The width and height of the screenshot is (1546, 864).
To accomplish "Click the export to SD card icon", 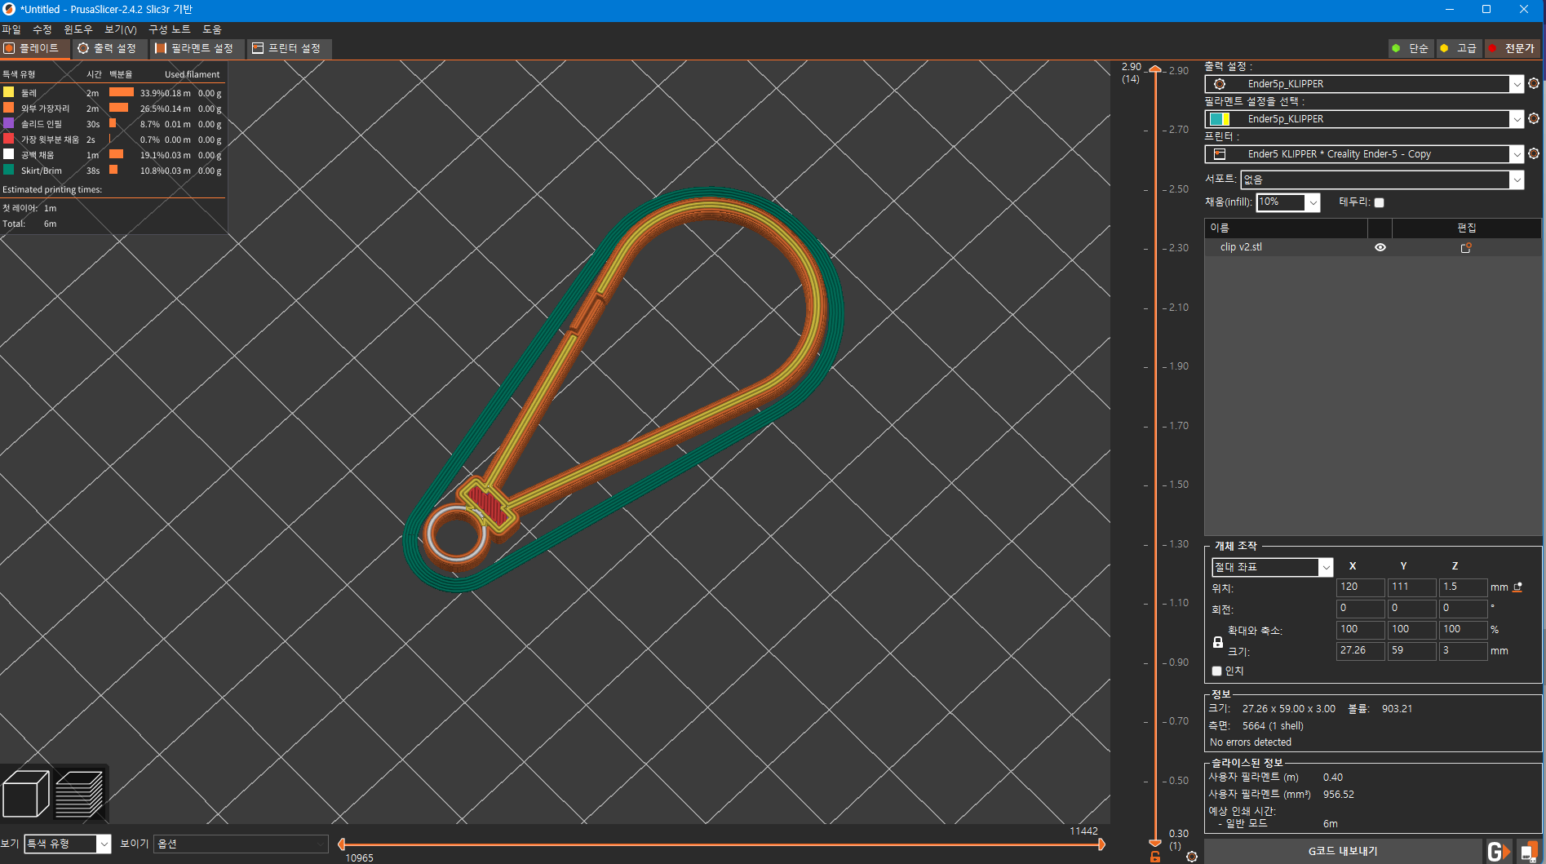I will tap(1528, 851).
